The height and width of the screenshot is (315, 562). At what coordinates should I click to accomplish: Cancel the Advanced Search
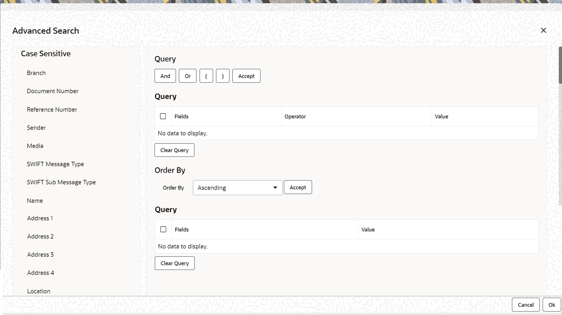point(526,305)
